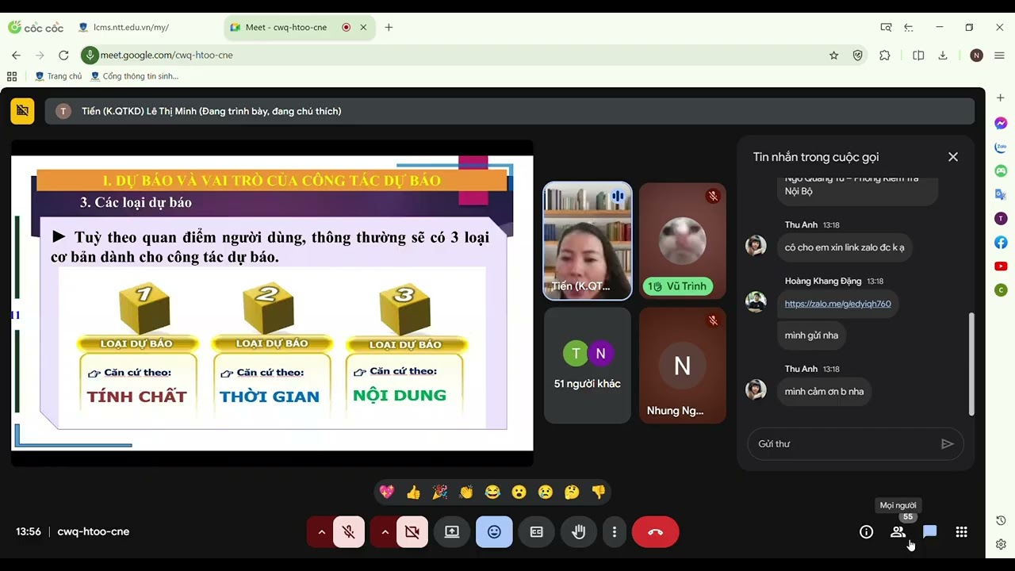1015x571 pixels.
Task: Open meeting details info icon
Action: pyautogui.click(x=867, y=532)
